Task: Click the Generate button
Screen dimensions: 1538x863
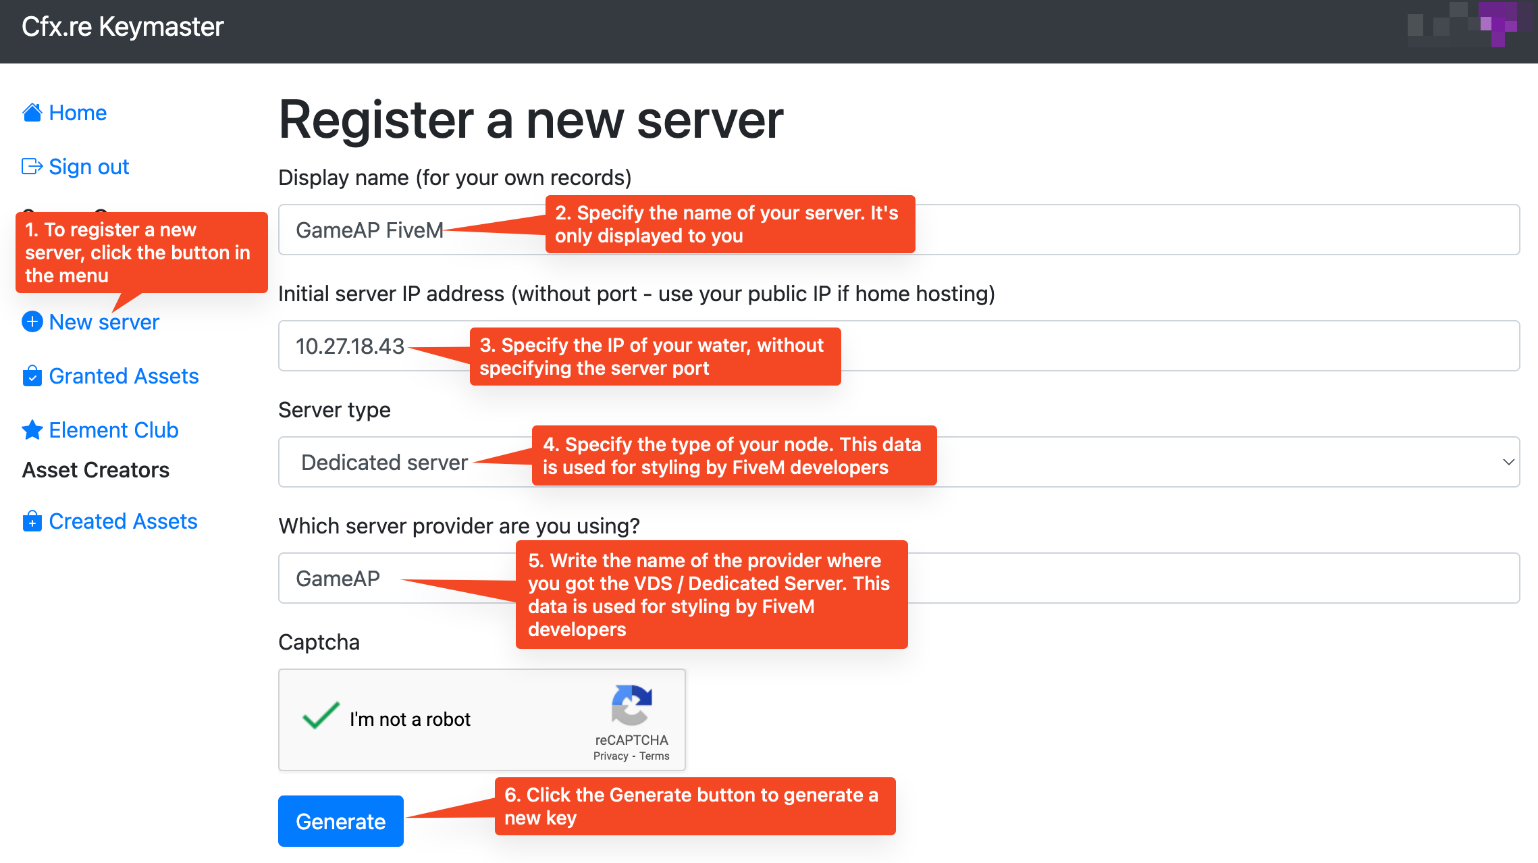Action: 341,821
